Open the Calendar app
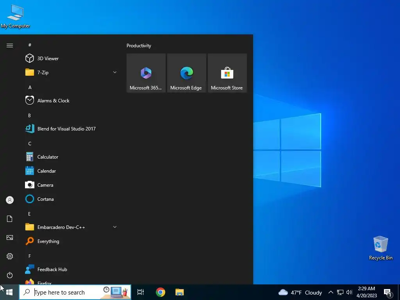Image resolution: width=400 pixels, height=300 pixels. coord(71,171)
